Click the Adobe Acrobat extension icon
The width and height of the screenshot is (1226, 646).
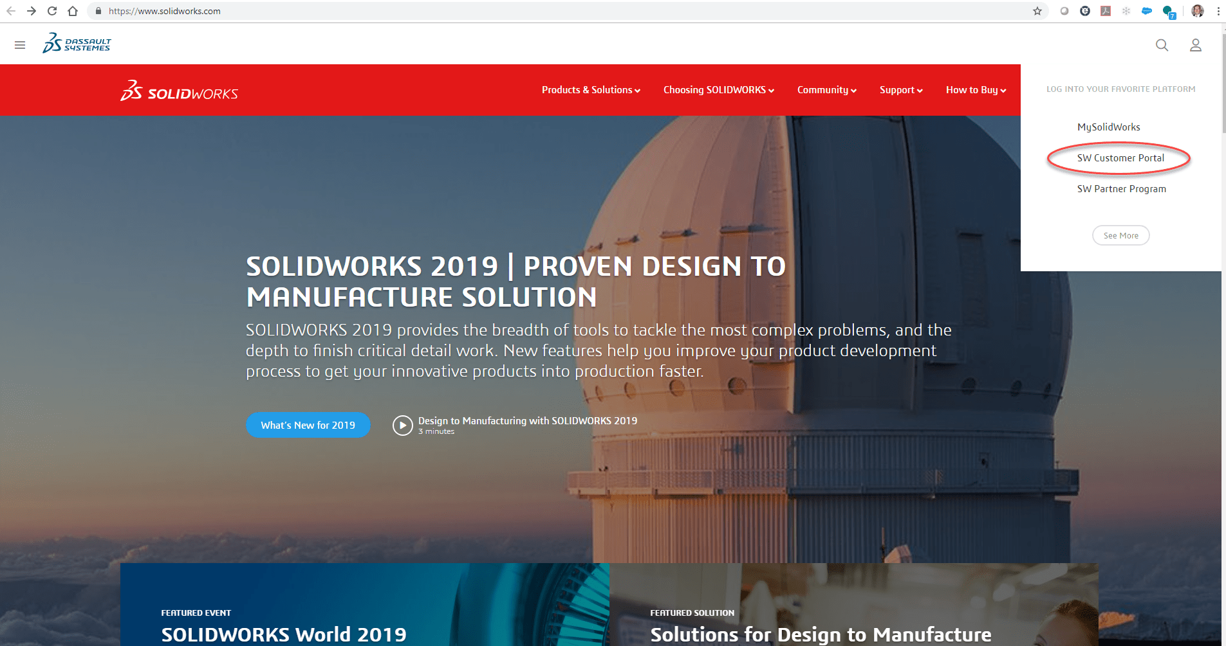(1106, 11)
